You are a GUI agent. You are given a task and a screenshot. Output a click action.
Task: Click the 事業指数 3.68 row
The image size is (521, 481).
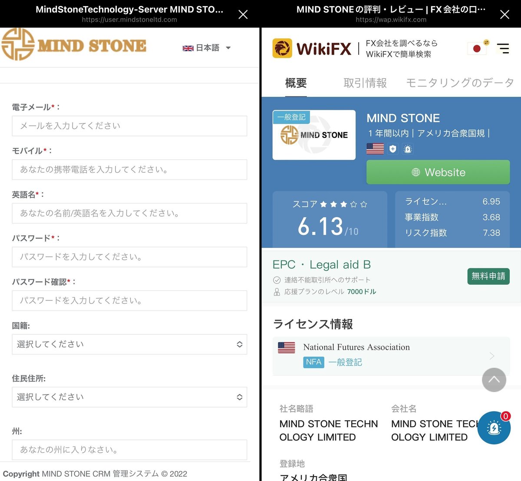(x=452, y=217)
